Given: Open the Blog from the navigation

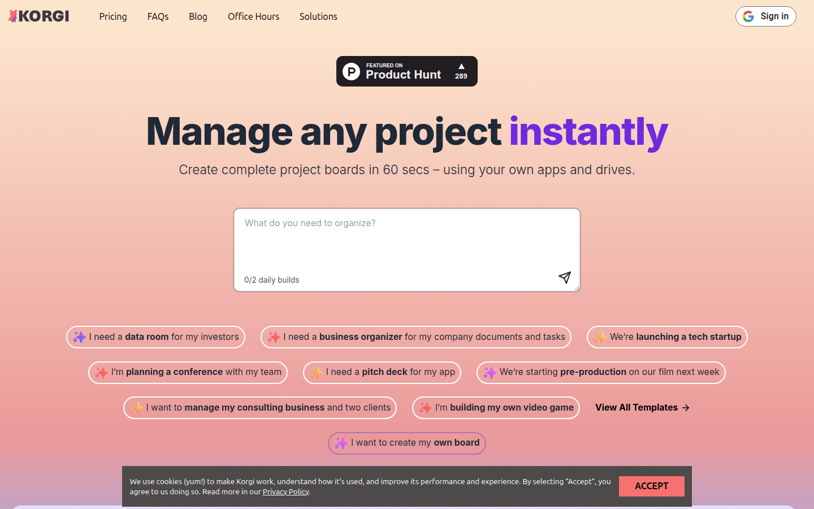Looking at the screenshot, I should coord(198,16).
